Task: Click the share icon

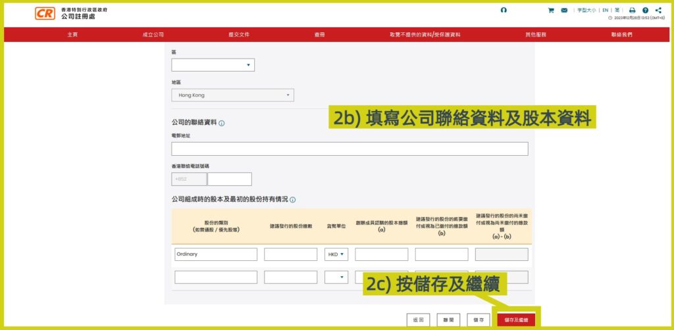Action: [x=658, y=11]
